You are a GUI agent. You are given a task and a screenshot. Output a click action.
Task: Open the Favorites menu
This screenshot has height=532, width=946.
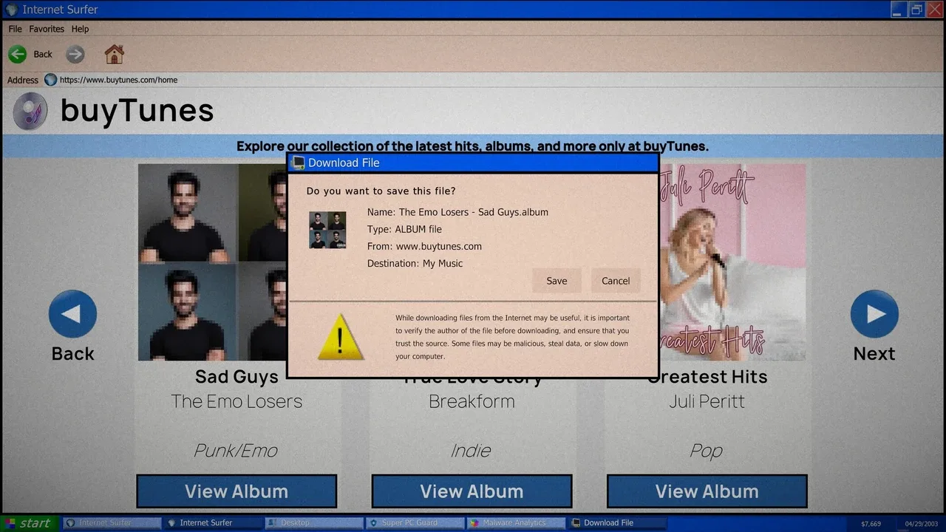pyautogui.click(x=47, y=29)
